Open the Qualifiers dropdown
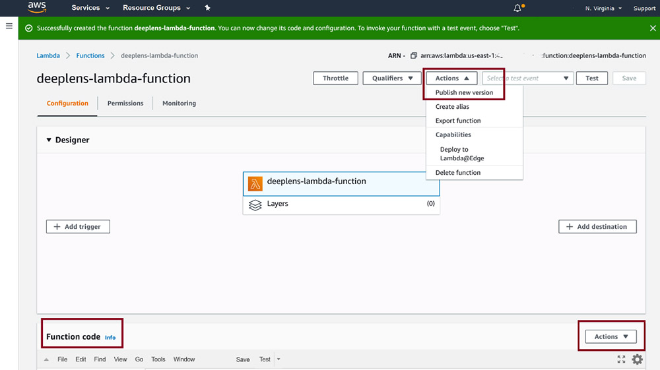This screenshot has width=660, height=370. click(x=392, y=78)
